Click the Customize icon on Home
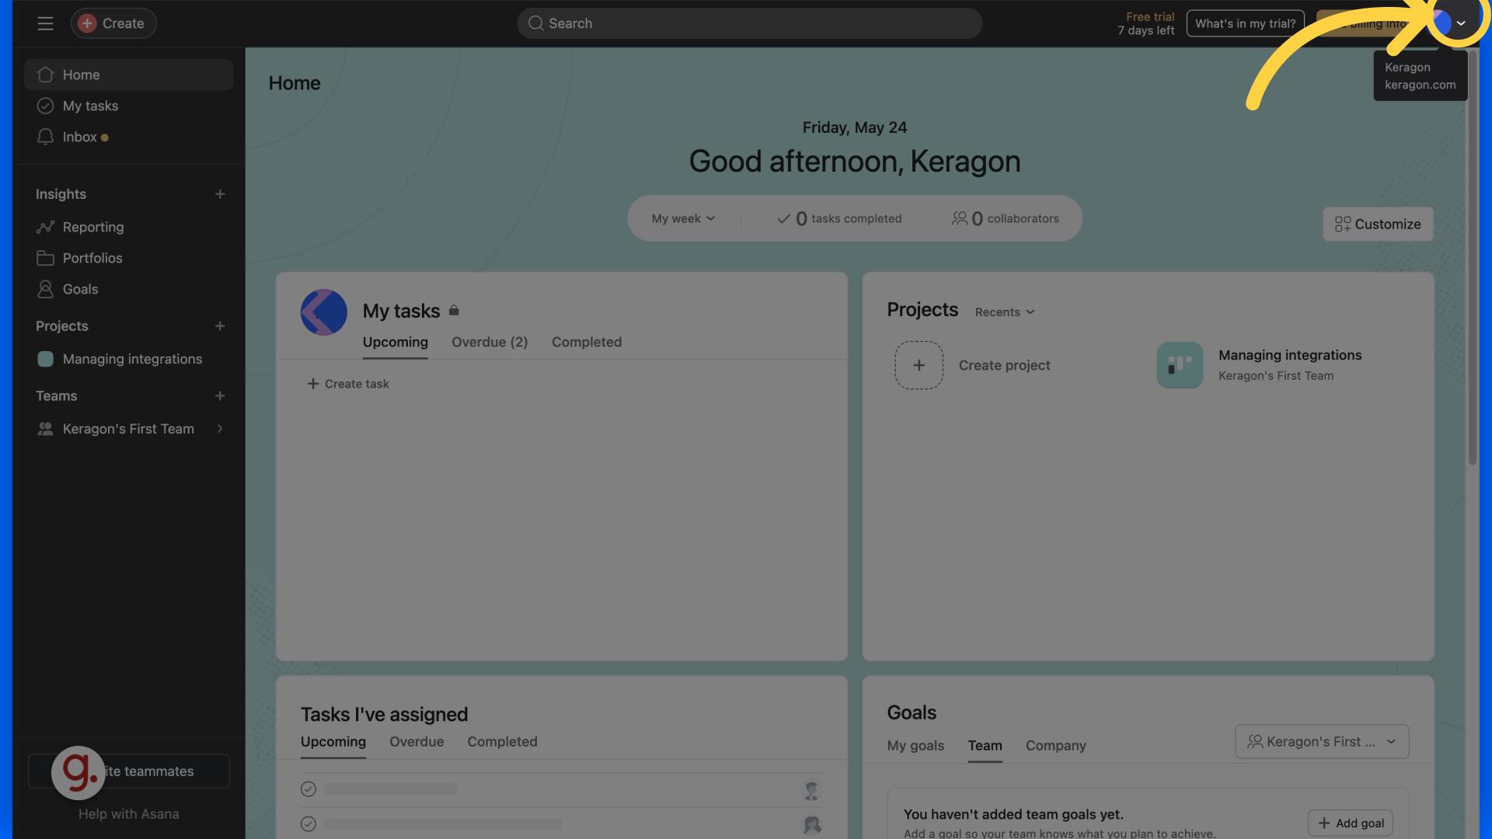This screenshot has height=839, width=1492. [1342, 224]
